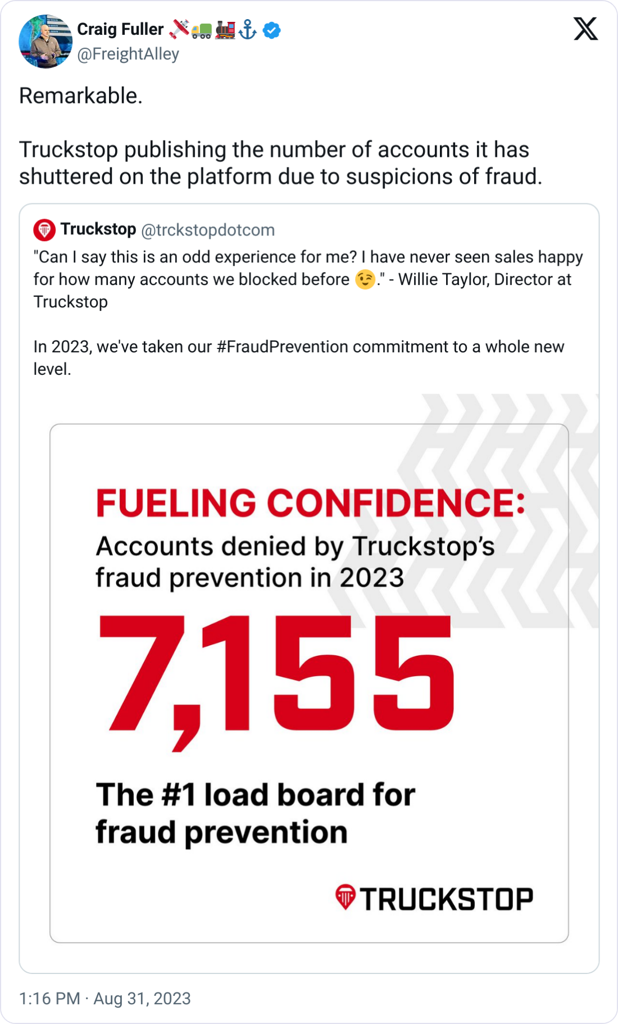
Task: Click the anchor emoji beside the name
Action: pos(248,30)
